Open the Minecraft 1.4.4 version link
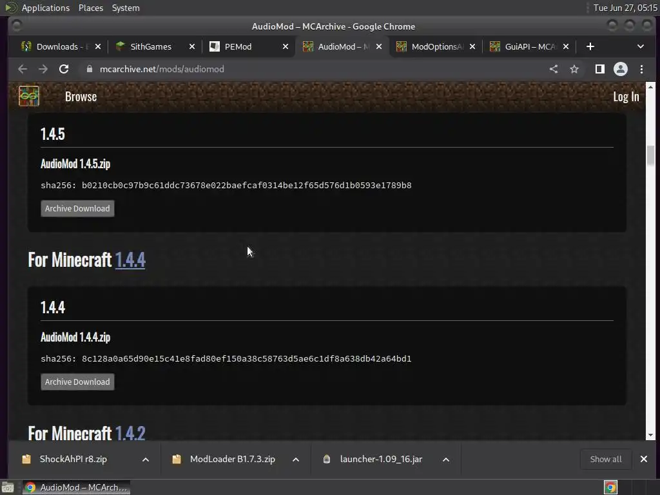 [x=130, y=260]
